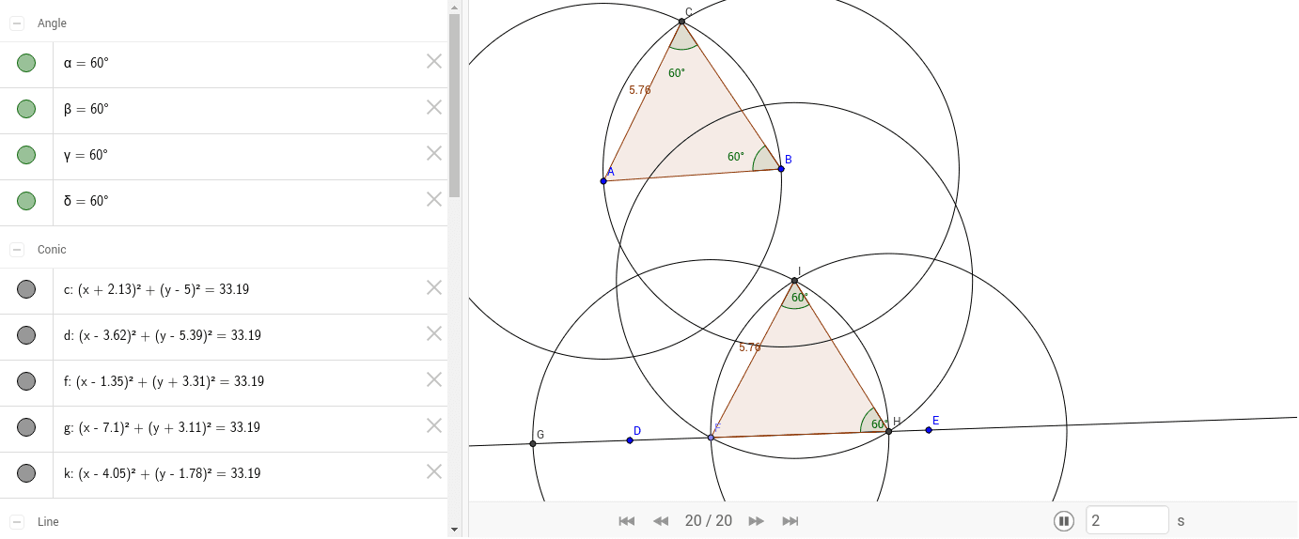Delete the δ = 60° entry
The height and width of the screenshot is (539, 1299).
(434, 199)
